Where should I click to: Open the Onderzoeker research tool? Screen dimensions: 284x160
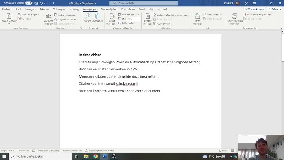point(97,18)
